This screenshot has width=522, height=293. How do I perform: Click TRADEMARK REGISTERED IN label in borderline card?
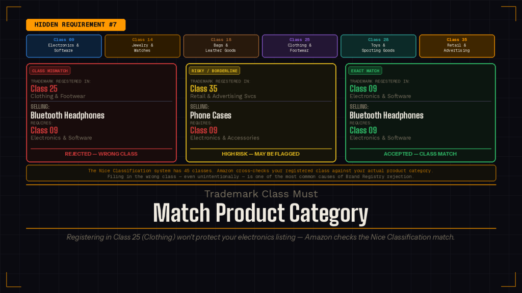tap(220, 81)
